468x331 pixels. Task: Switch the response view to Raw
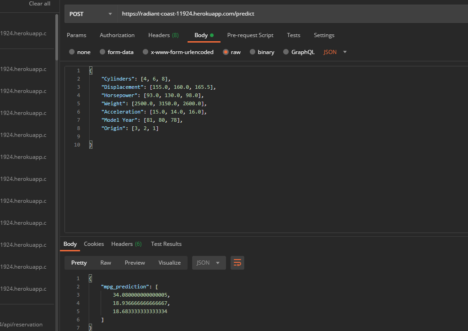(105, 262)
